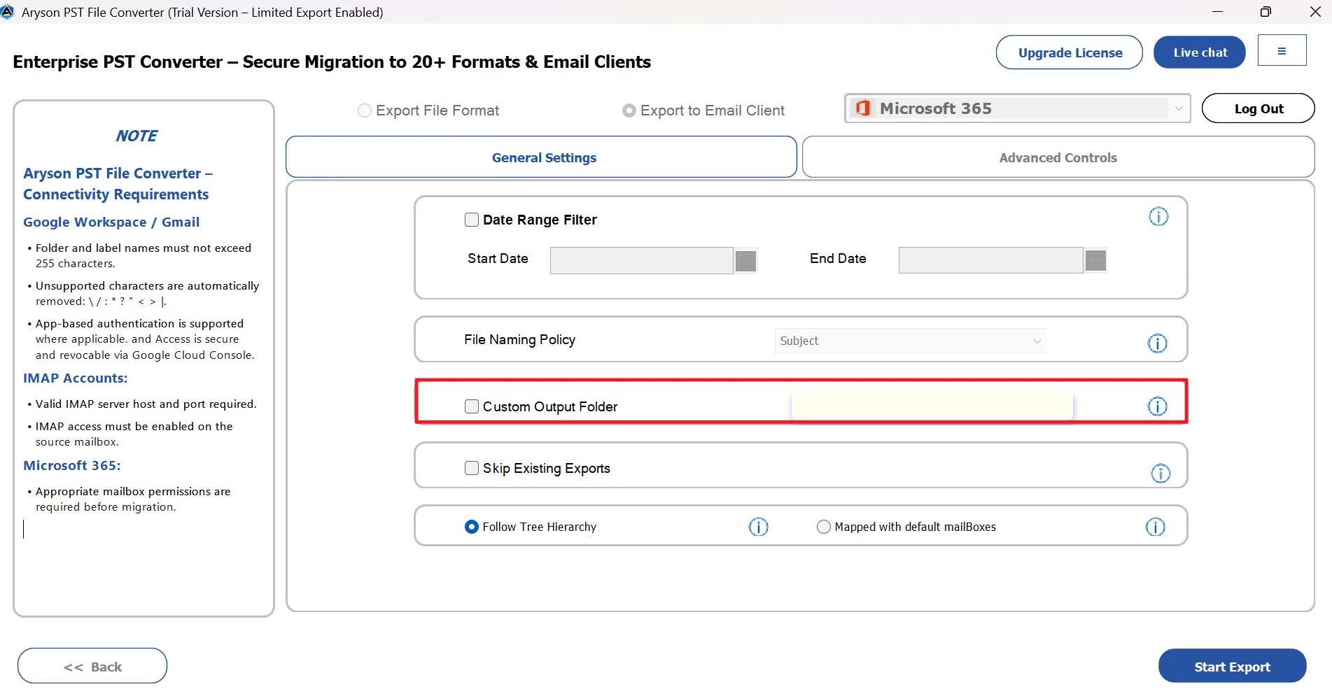Click the Upgrade License button
Image resolution: width=1332 pixels, height=696 pixels.
click(1070, 52)
